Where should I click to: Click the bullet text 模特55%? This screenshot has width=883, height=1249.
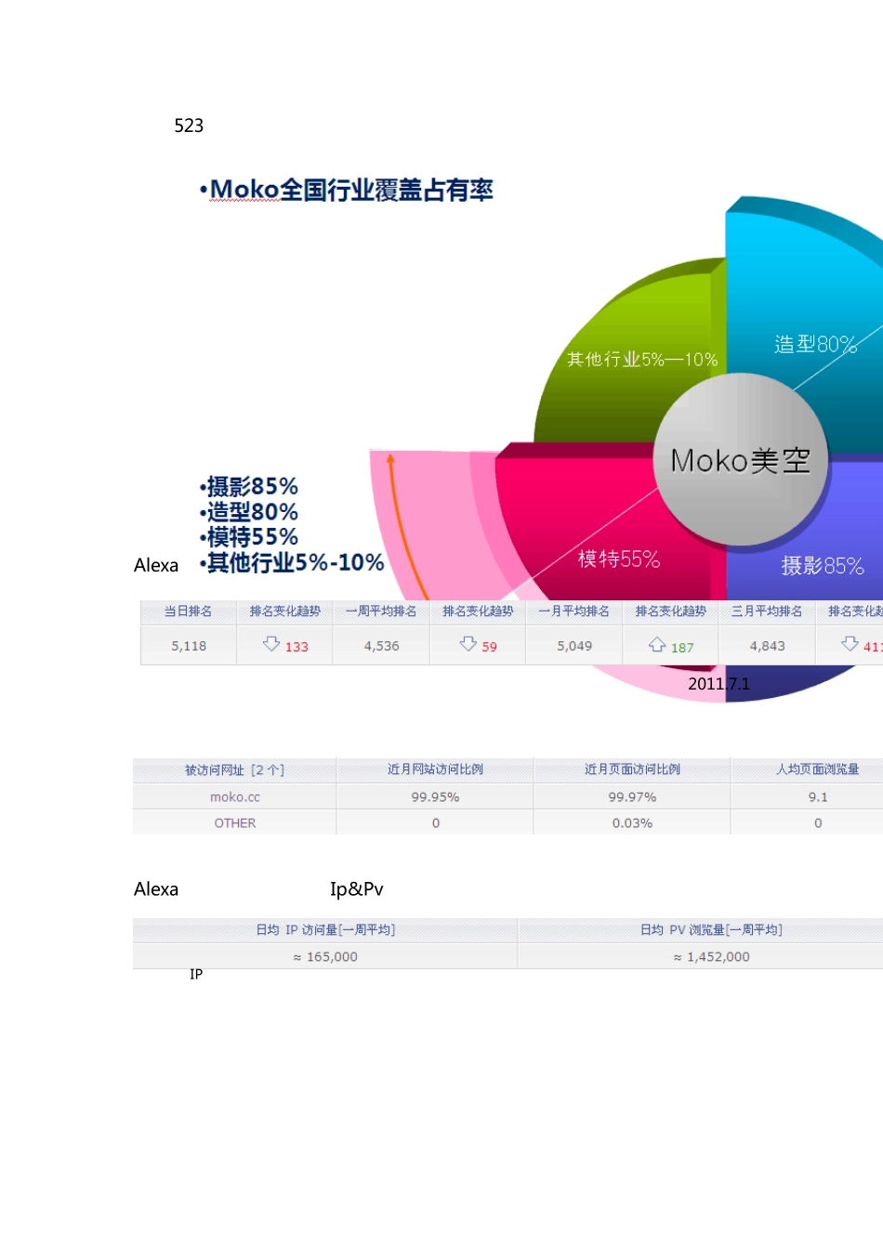click(x=252, y=536)
